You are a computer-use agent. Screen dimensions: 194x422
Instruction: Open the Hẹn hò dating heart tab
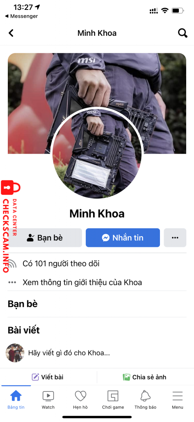pyautogui.click(x=80, y=399)
